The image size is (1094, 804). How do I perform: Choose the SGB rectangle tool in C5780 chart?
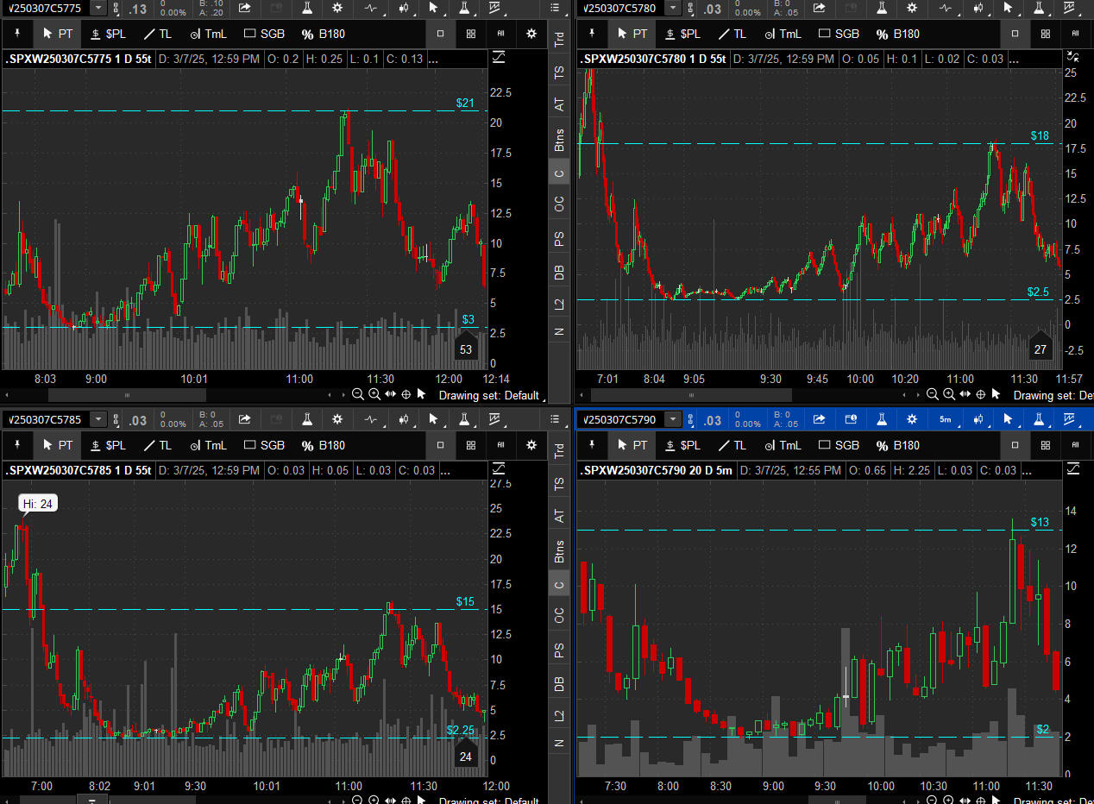(839, 35)
